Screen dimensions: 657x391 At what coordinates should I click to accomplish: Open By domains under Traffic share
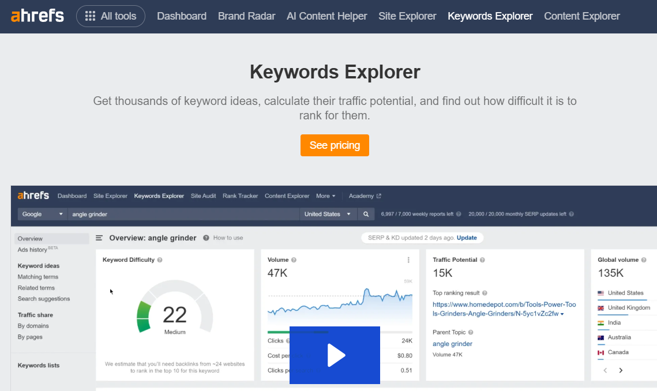pyautogui.click(x=33, y=326)
